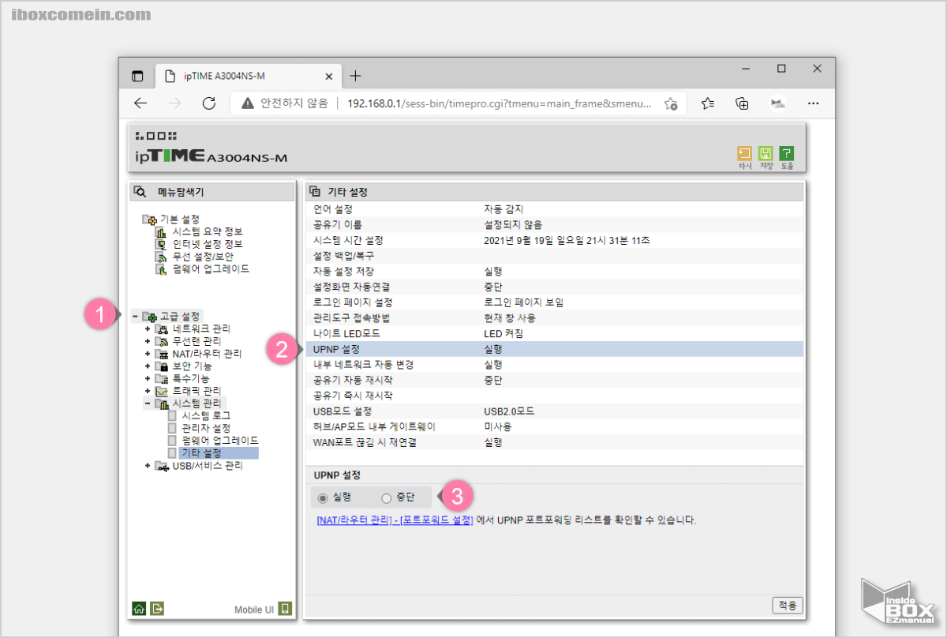Open browser settings menu (three dots)

click(814, 103)
